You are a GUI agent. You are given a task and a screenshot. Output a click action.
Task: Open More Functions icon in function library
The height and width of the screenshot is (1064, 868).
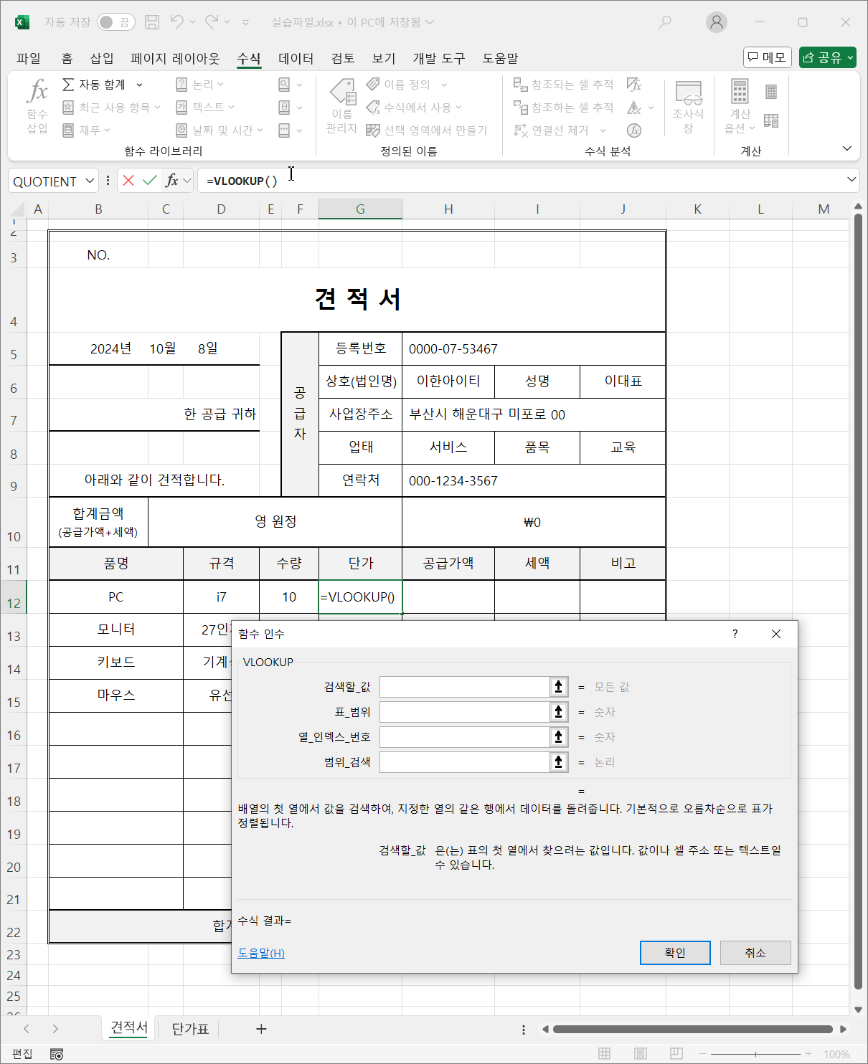pos(285,130)
